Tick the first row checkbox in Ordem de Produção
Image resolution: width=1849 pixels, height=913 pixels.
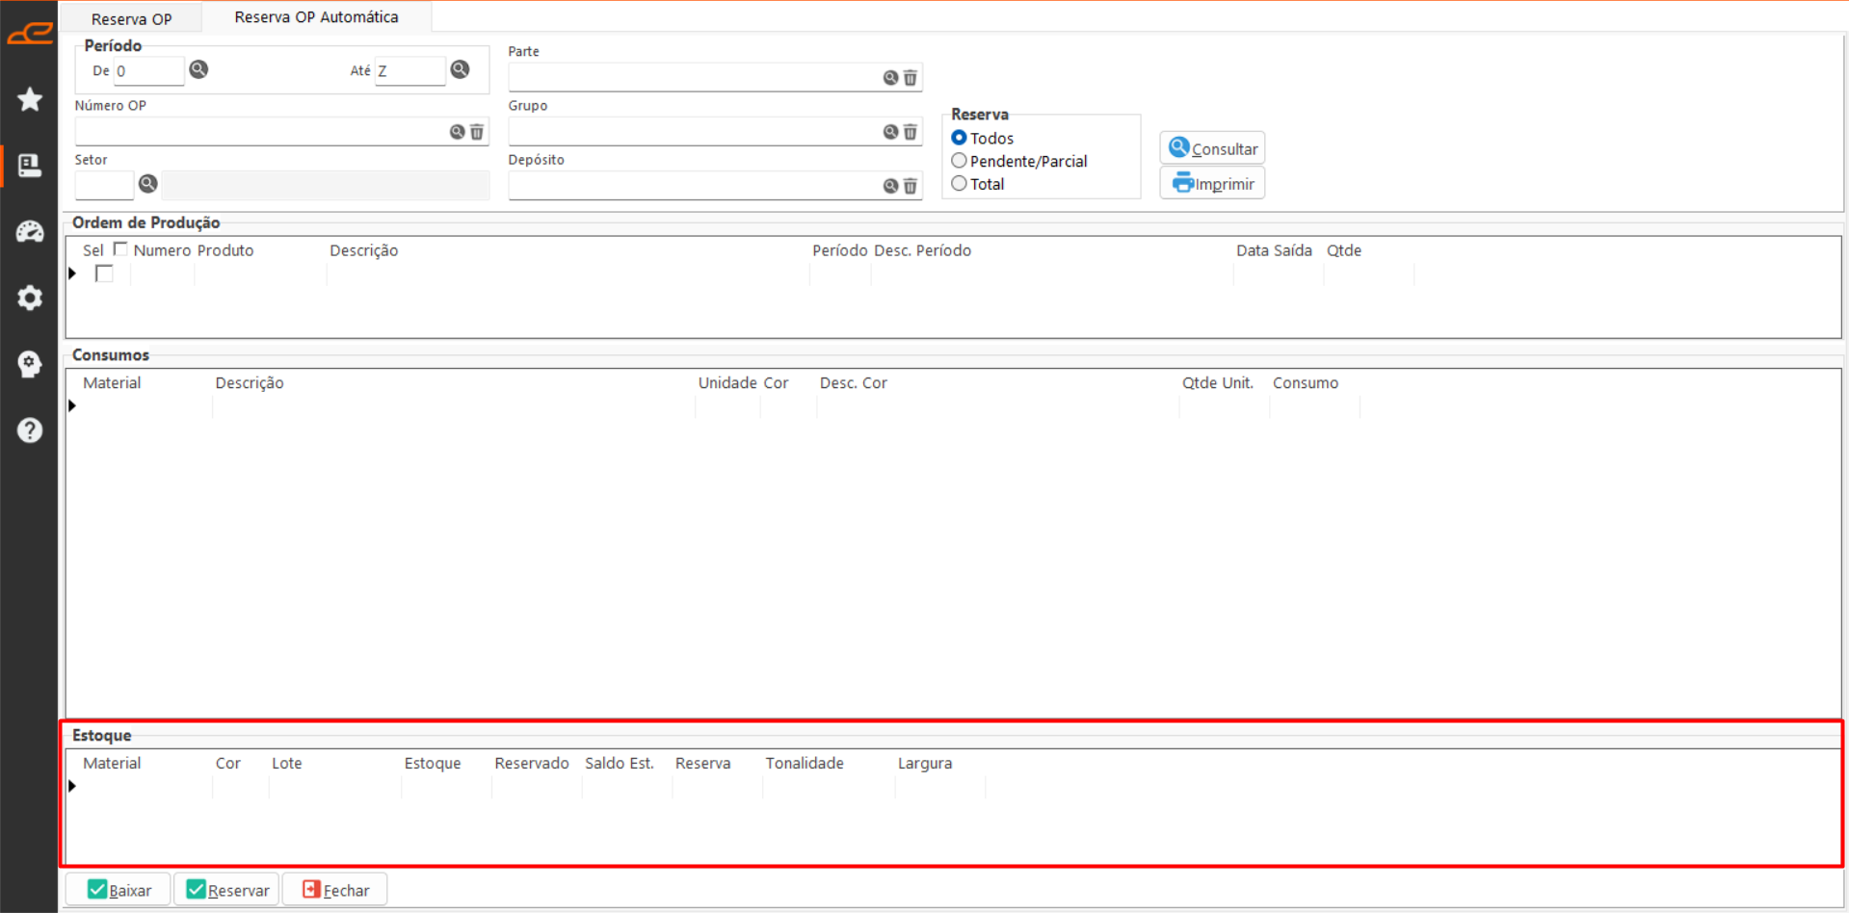point(104,274)
